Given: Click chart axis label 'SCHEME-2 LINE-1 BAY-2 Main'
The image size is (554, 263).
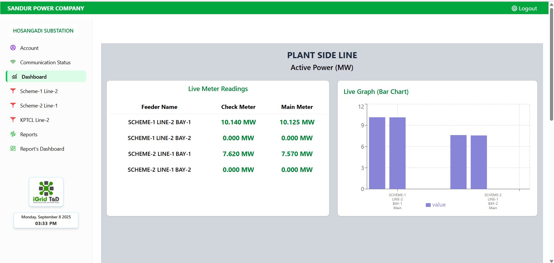Looking at the screenshot, I should (493, 201).
